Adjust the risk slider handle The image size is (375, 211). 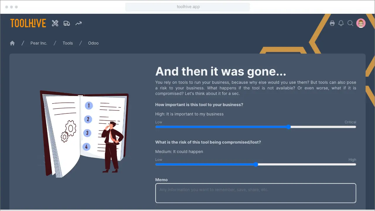point(256,164)
